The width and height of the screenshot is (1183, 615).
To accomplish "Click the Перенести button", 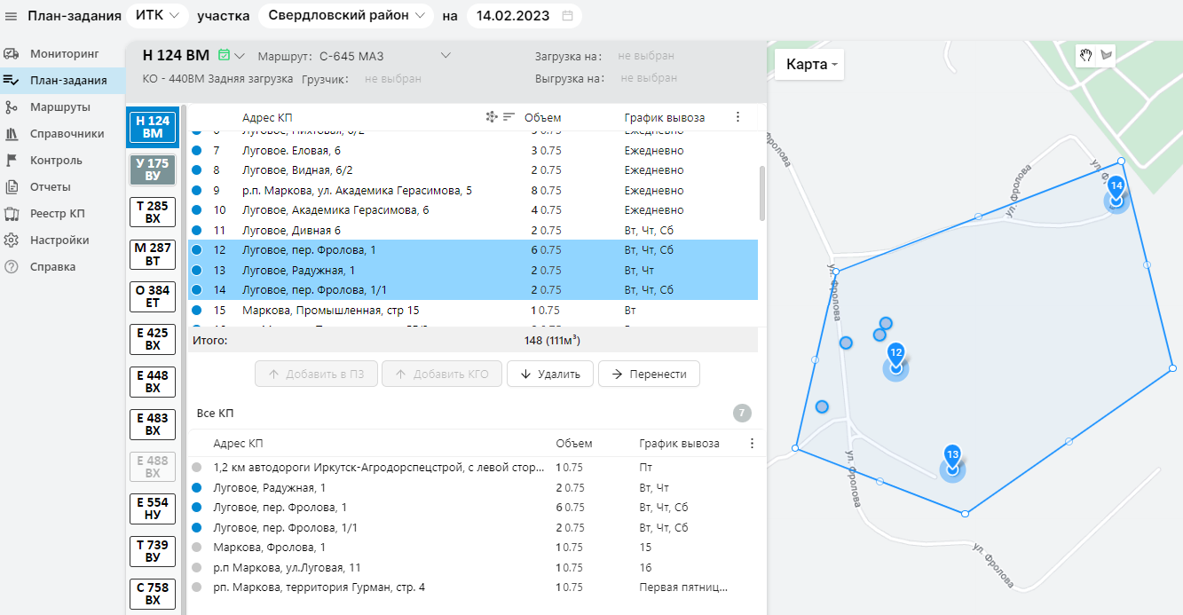I will 649,374.
